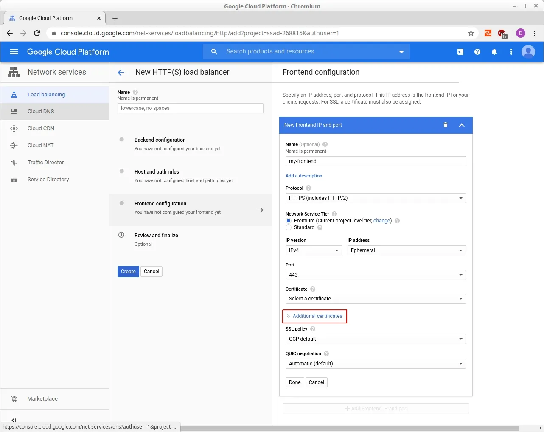
Task: Open the user account avatar
Action: click(x=528, y=52)
